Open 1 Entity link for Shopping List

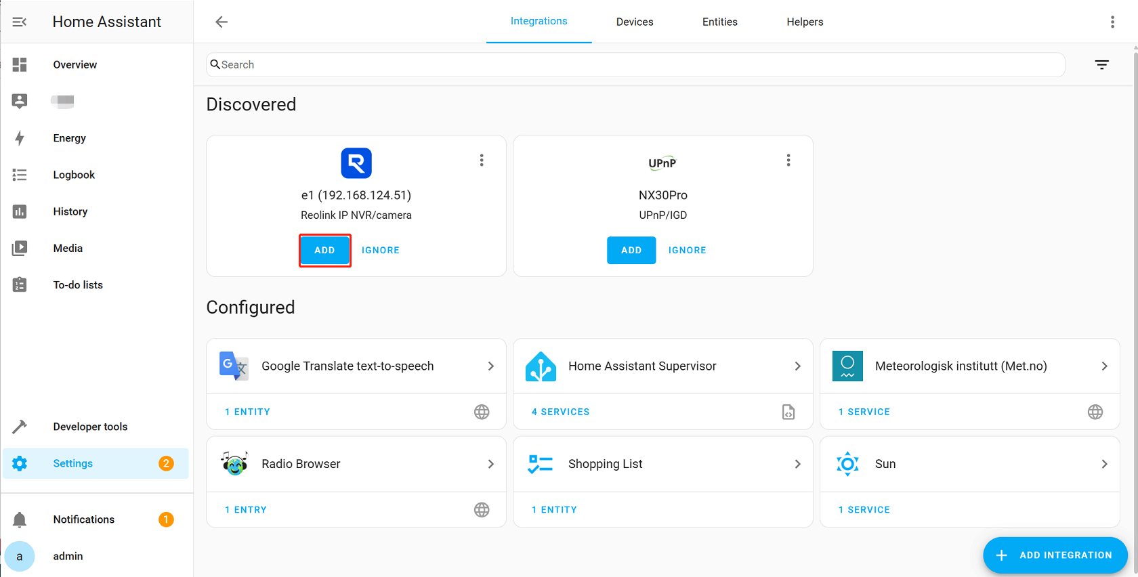tap(554, 510)
